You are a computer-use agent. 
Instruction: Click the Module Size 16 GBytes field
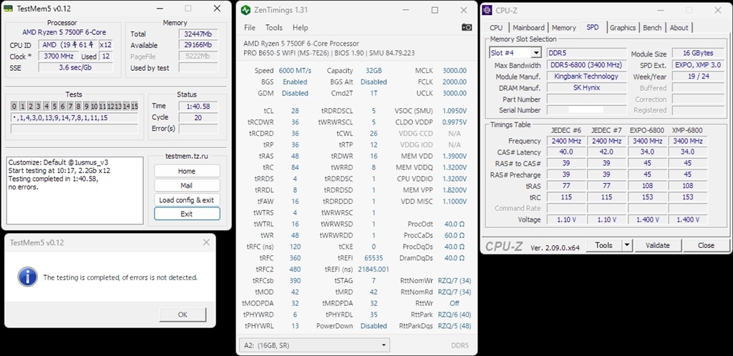point(700,53)
